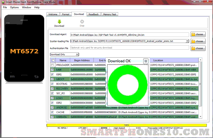This screenshot has height=138, width=213.
Task: Click the MT6572 phone image
Action: [x=24, y=48]
